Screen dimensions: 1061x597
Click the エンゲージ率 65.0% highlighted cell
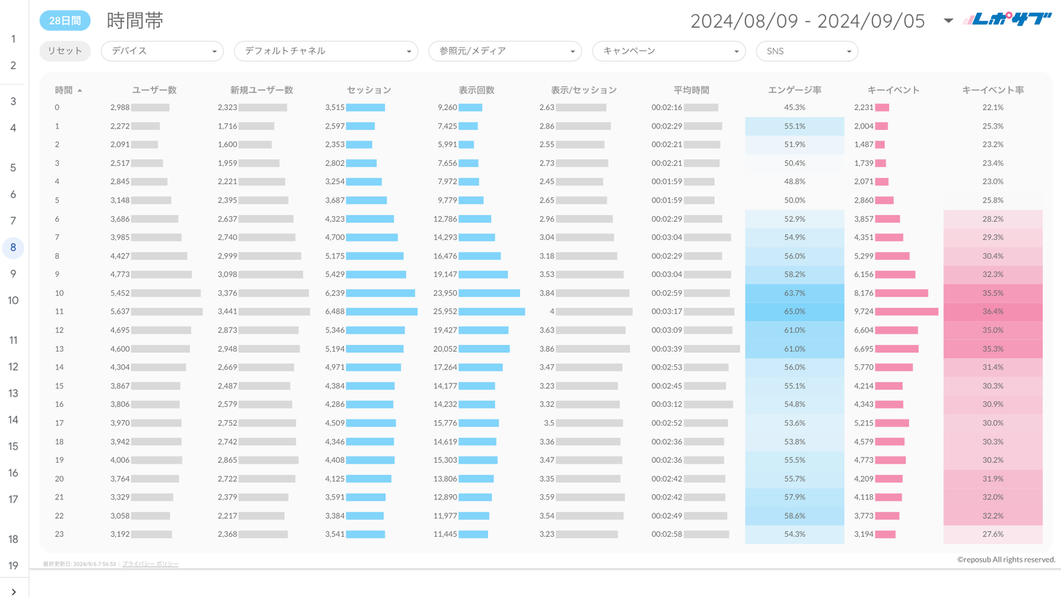click(x=794, y=311)
